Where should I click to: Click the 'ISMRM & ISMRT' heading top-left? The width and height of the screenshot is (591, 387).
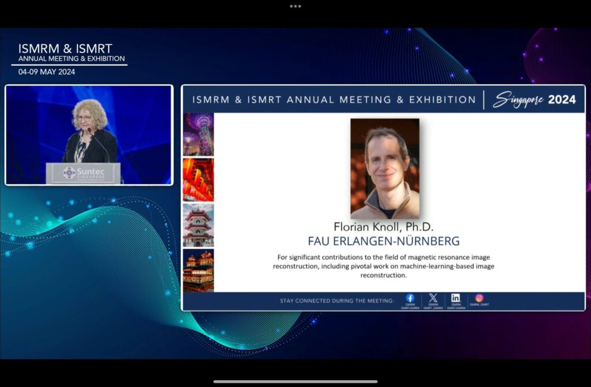(65, 48)
